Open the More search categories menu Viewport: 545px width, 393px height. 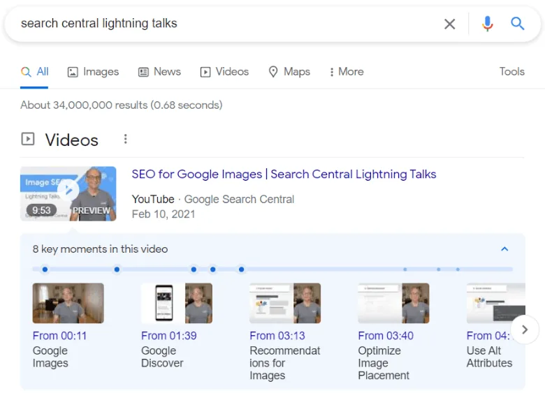(346, 71)
